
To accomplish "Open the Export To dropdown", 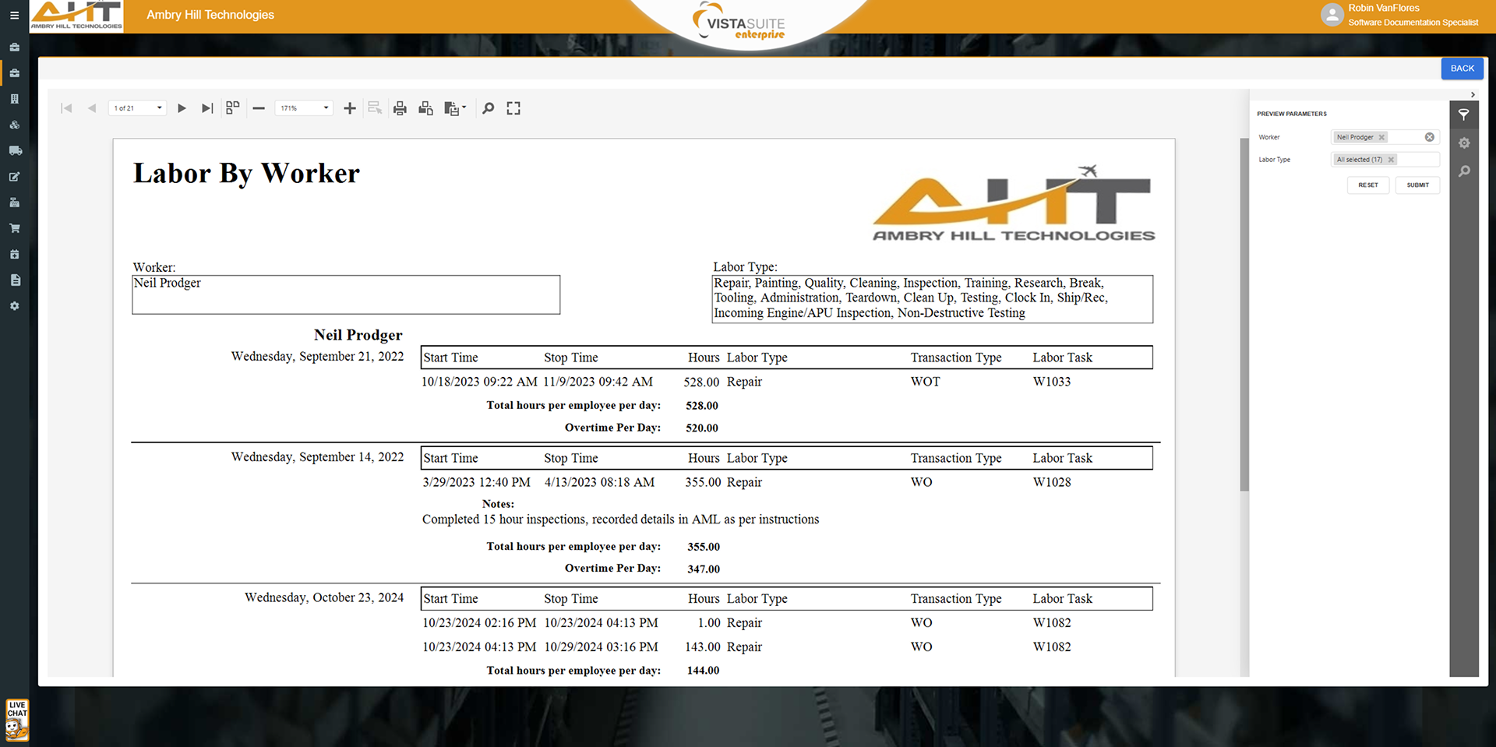I will click(x=455, y=108).
